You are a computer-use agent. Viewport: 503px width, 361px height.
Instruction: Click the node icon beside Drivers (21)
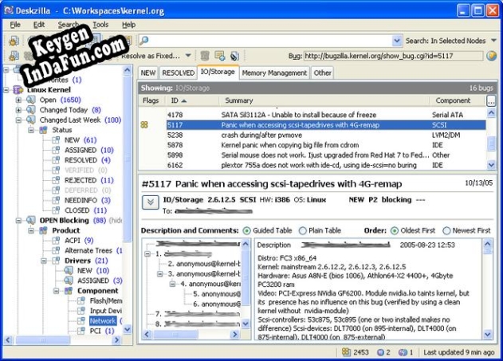coord(56,261)
